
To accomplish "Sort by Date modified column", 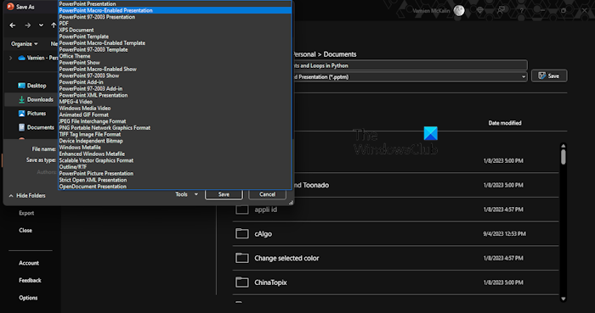I will point(505,123).
